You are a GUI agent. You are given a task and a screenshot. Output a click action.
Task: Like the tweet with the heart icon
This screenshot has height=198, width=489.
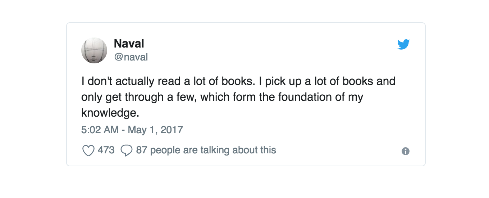(x=88, y=150)
